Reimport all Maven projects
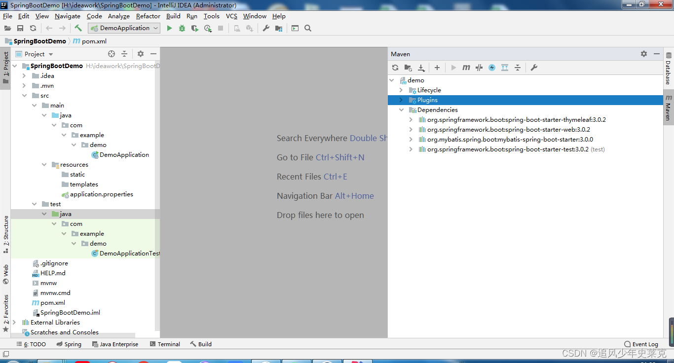 (x=395, y=68)
